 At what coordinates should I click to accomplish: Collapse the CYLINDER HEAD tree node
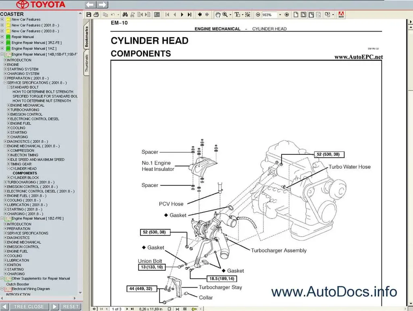point(8,168)
